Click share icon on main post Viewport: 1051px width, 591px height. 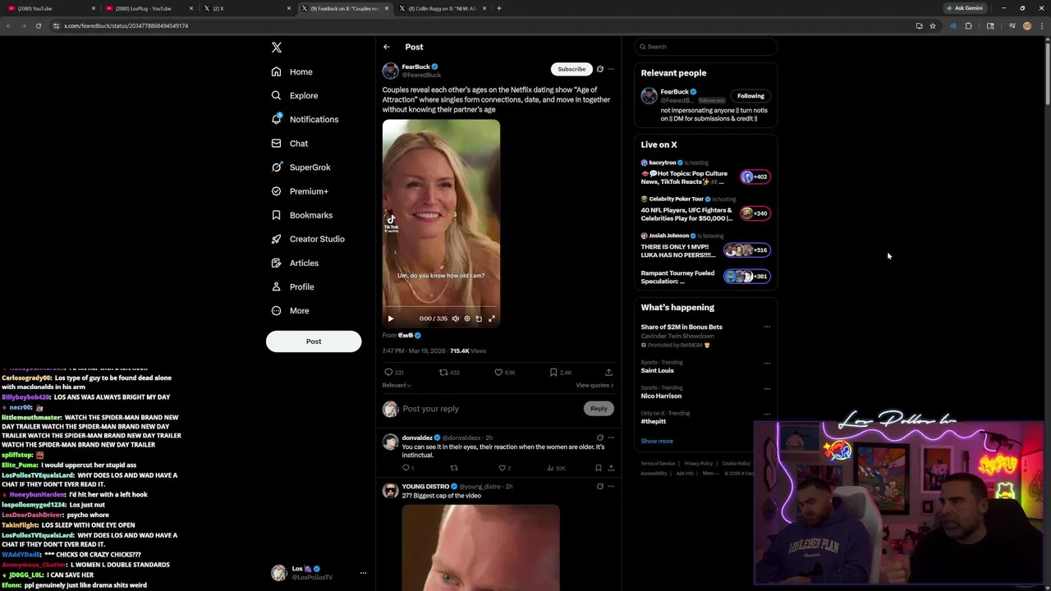(x=608, y=373)
